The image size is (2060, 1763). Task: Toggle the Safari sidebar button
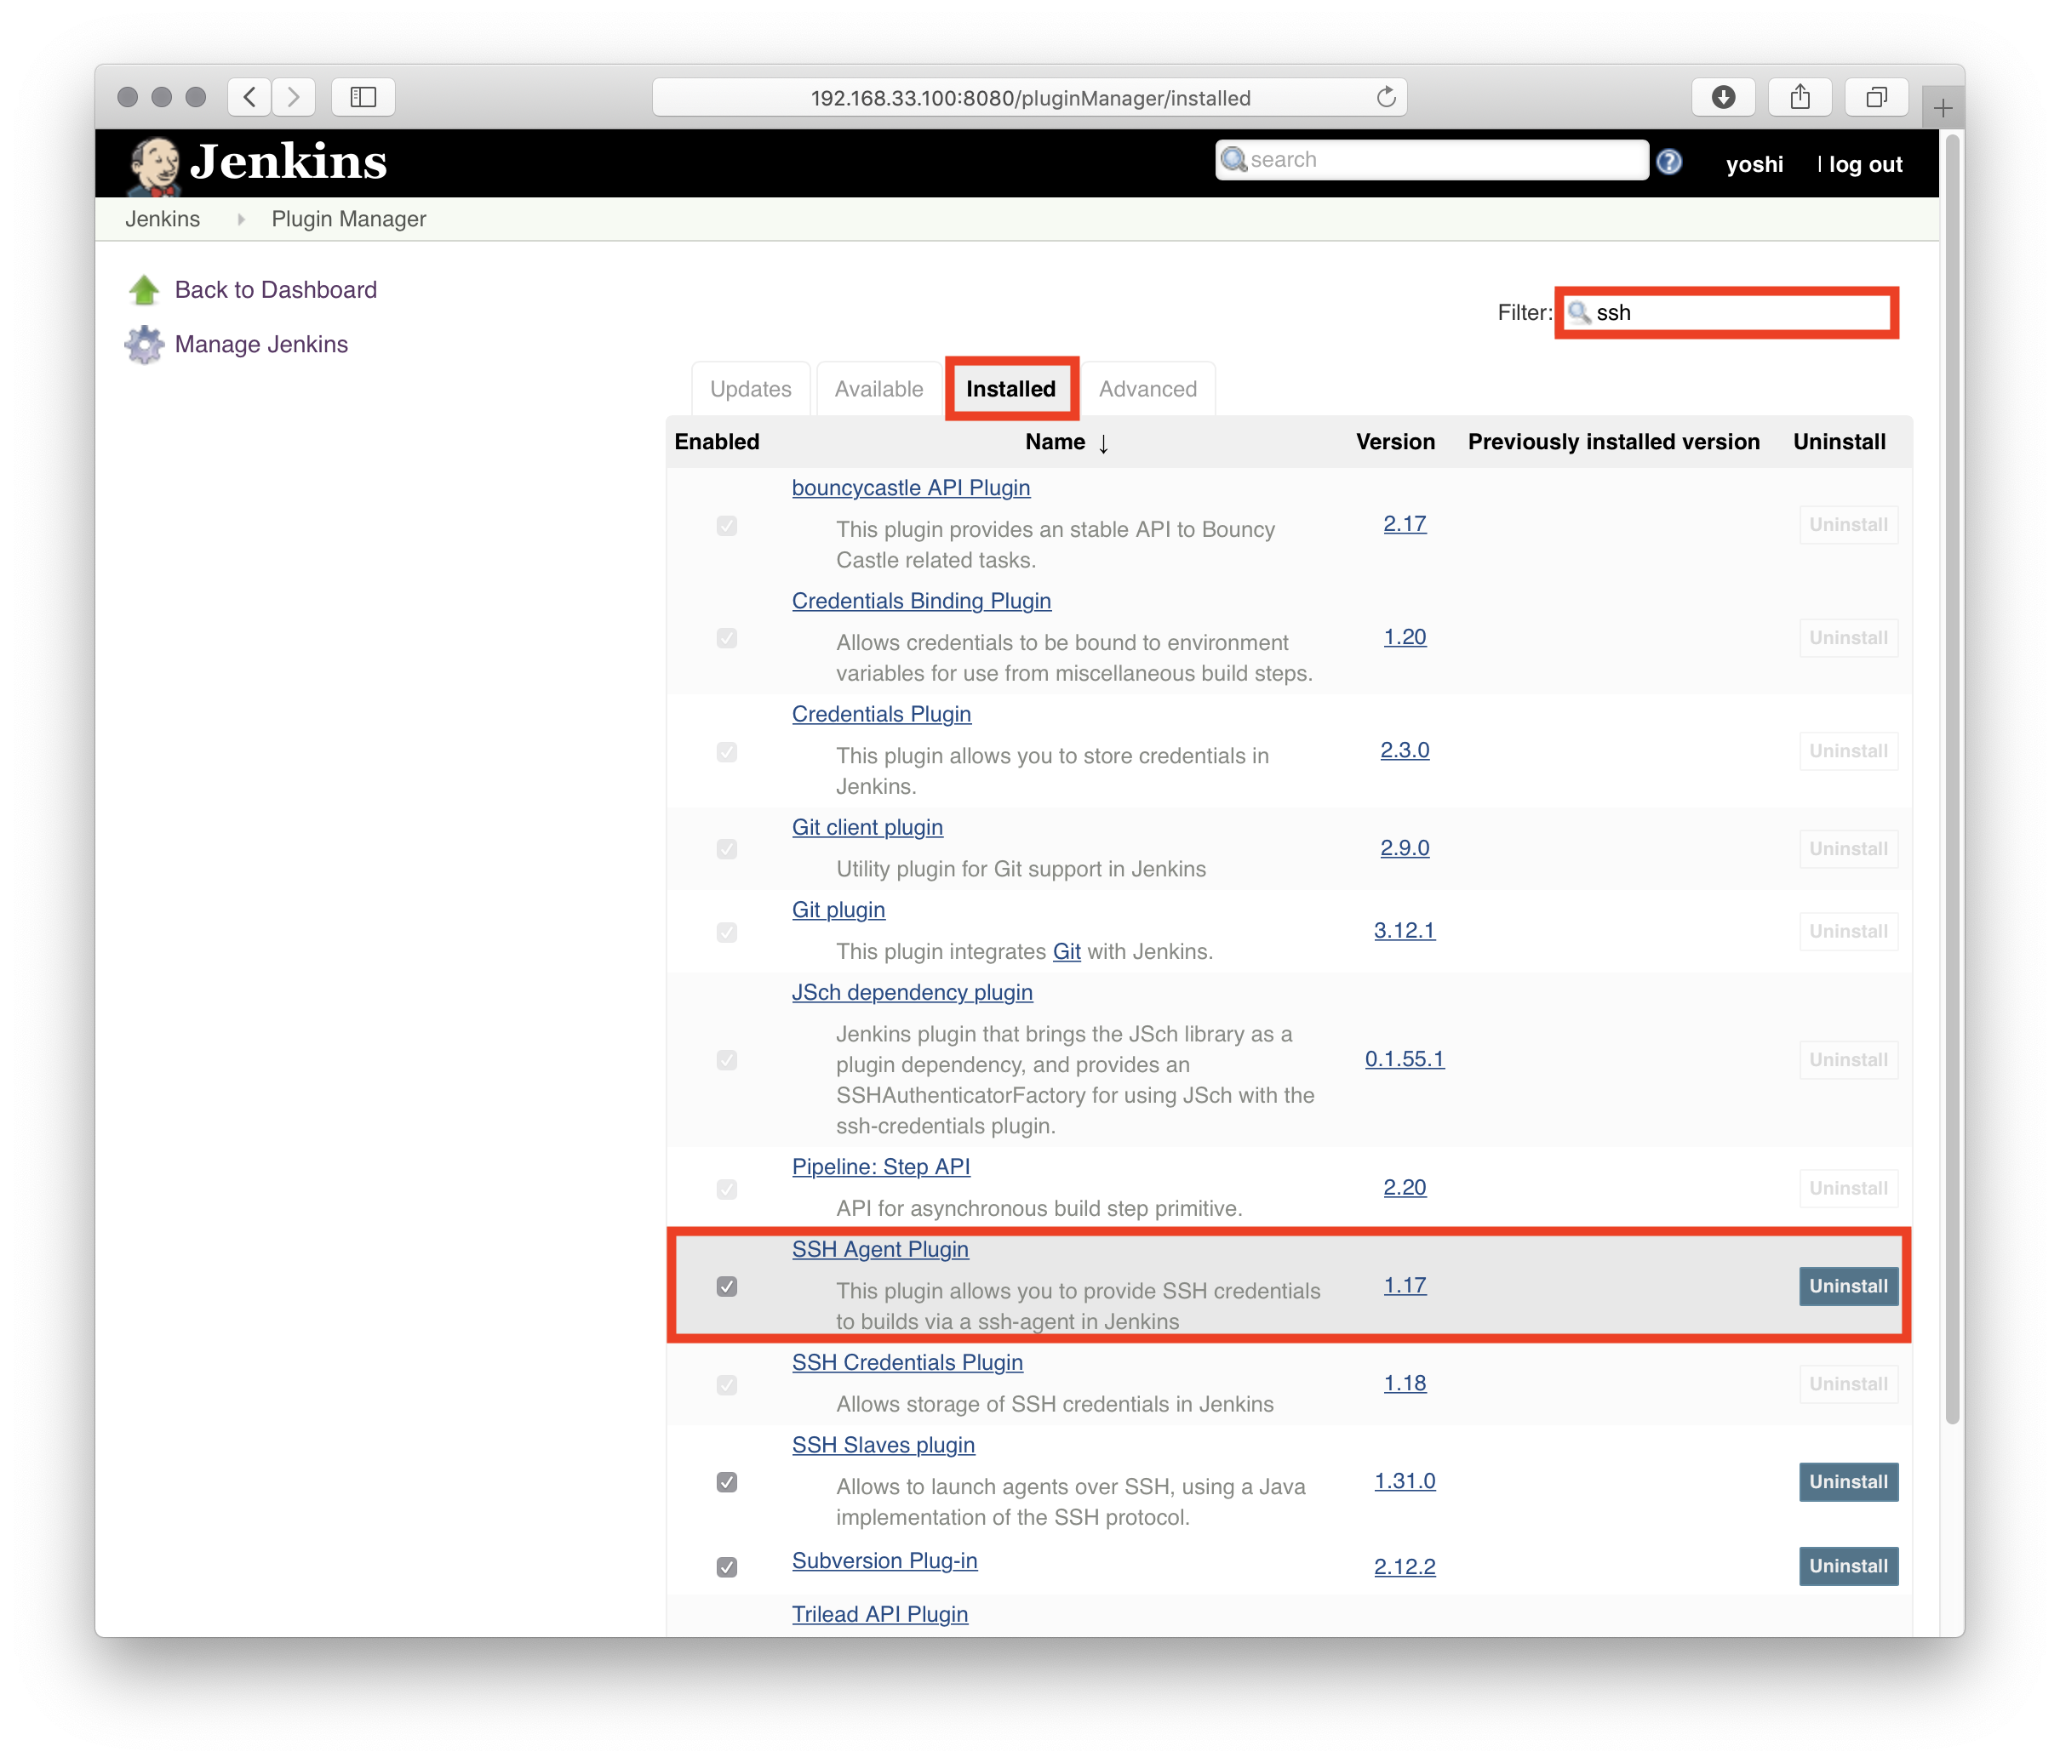tap(363, 97)
